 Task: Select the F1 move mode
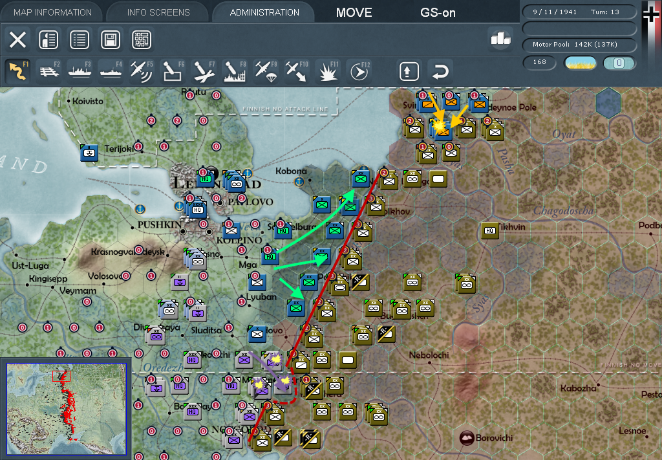[18, 71]
